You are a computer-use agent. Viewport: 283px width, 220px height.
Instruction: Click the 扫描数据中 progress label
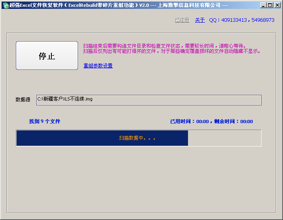[x=137, y=138]
